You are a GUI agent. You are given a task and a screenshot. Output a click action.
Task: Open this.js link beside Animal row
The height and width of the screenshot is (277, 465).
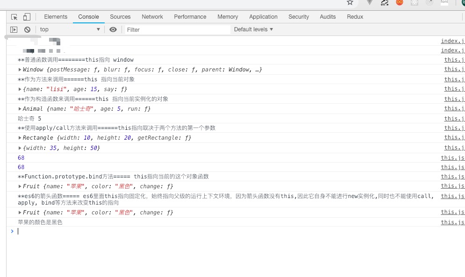454,108
